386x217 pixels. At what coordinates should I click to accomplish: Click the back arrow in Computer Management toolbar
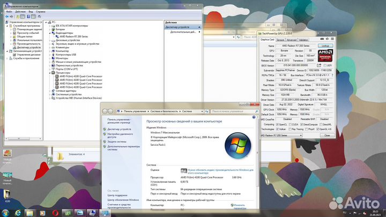click(7, 17)
